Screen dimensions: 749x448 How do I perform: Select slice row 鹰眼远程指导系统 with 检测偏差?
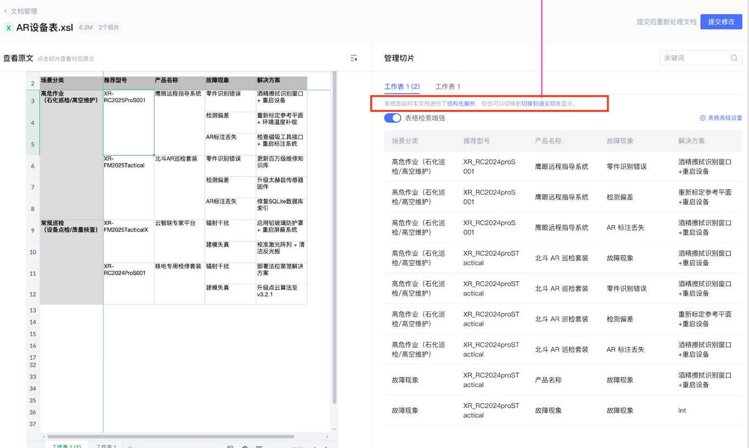point(563,197)
